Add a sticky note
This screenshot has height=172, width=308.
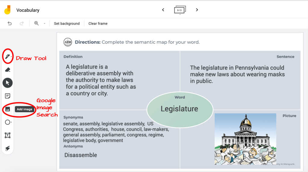pos(8,96)
